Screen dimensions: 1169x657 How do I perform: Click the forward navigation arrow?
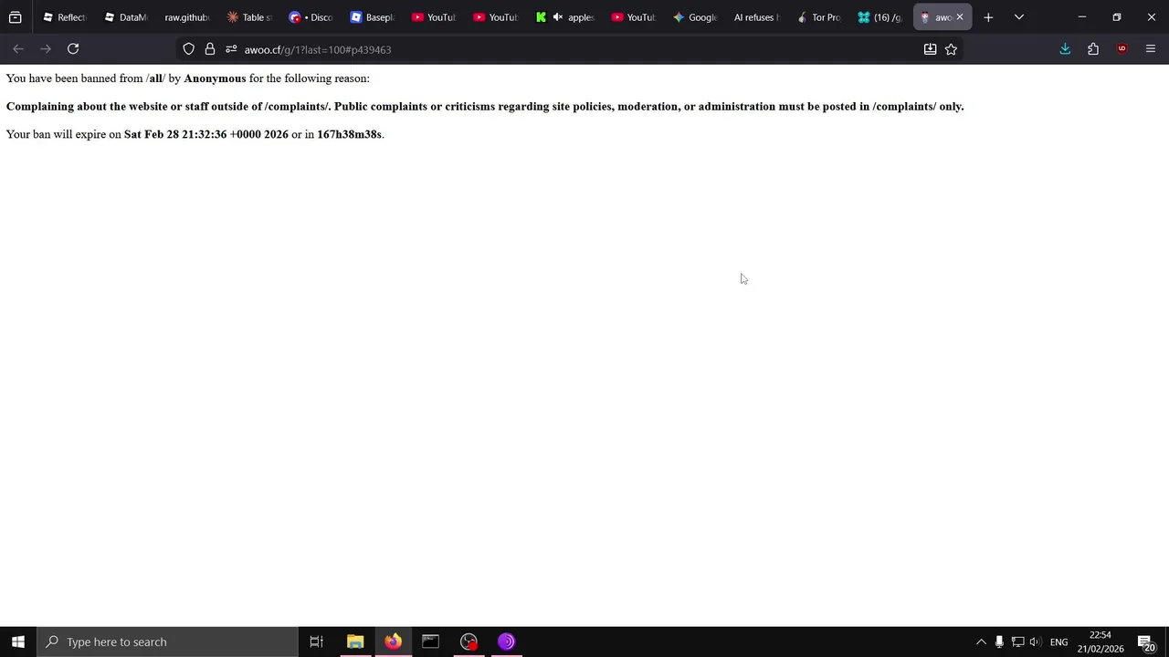pos(46,49)
